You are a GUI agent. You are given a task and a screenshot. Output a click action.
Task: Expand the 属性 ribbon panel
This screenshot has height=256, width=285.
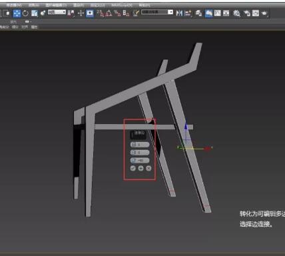34,27
